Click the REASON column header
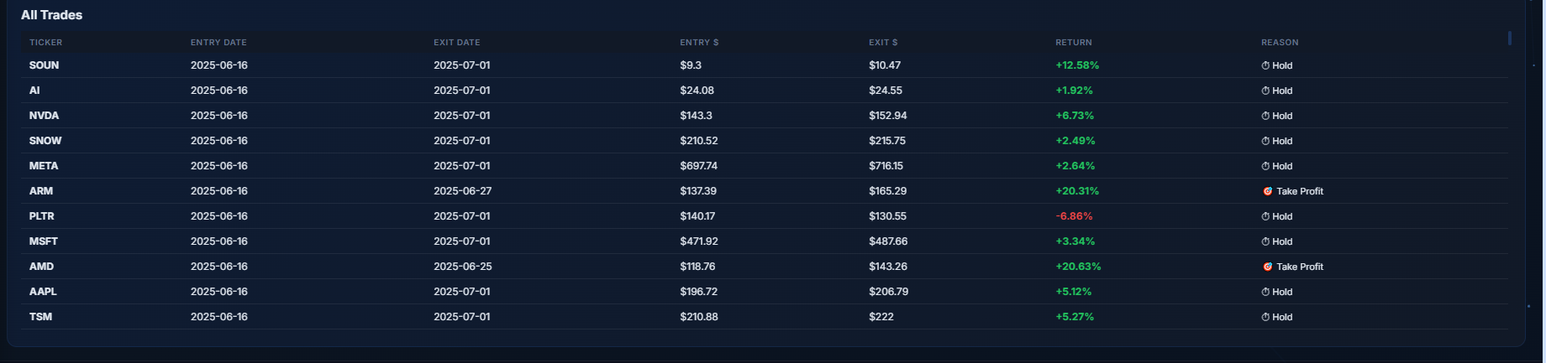 click(x=1280, y=42)
